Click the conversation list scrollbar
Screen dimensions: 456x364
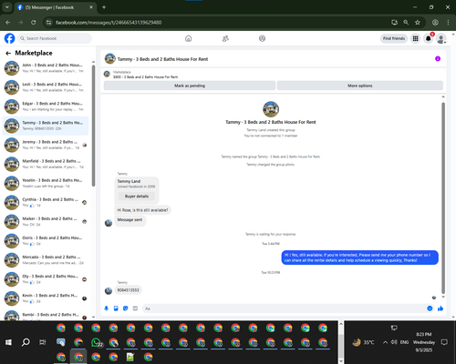point(93,126)
